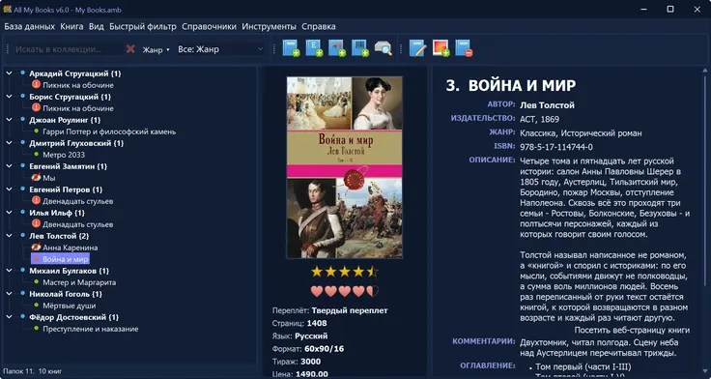Viewport: 711px width, 379px height.
Task: Select the book Преступление и наказание
Action: [91, 329]
